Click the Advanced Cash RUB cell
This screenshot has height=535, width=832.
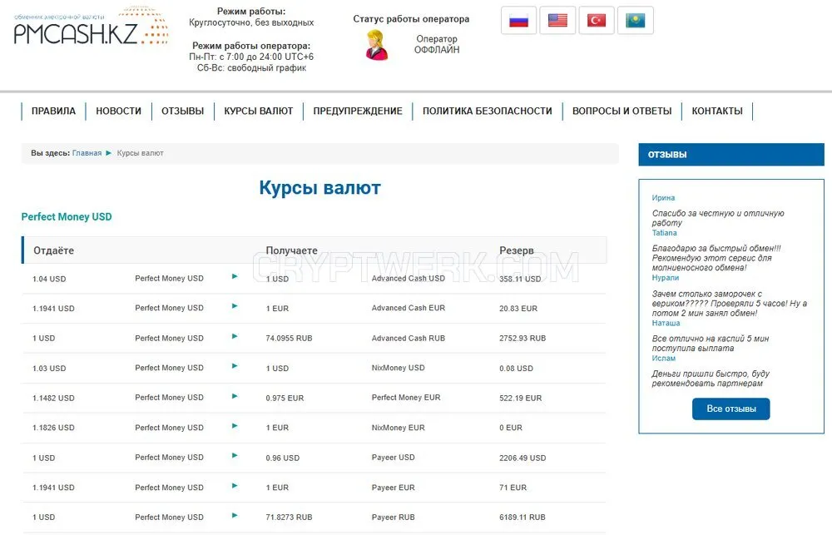(x=408, y=338)
